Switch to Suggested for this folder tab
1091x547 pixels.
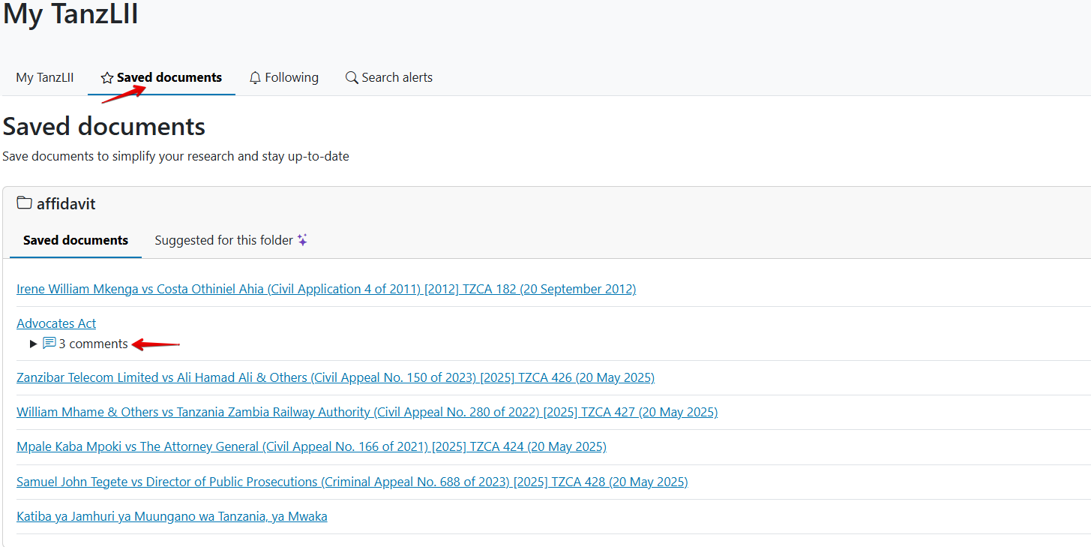223,240
